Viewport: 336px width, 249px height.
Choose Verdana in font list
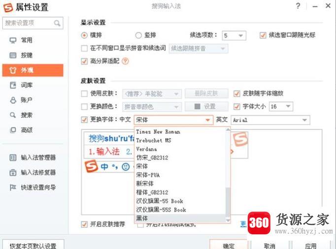180,149
